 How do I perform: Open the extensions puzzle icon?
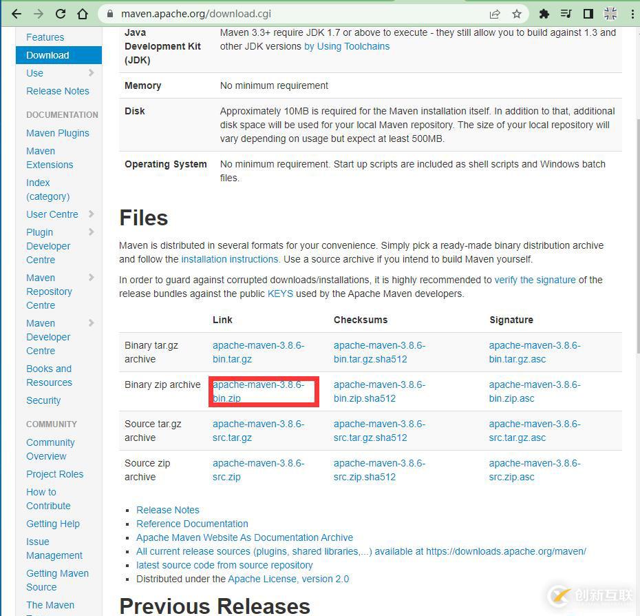pos(544,14)
